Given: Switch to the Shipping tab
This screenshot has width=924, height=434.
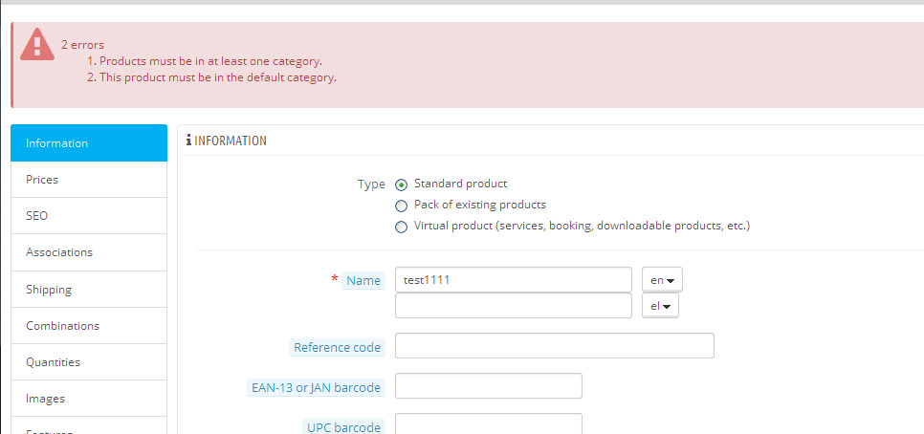Looking at the screenshot, I should [x=89, y=290].
